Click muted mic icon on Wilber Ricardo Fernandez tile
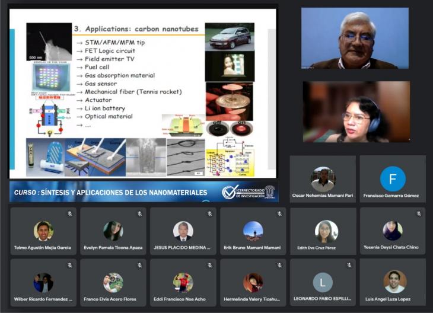Screen dimensions: 433x313 [x=70, y=265]
